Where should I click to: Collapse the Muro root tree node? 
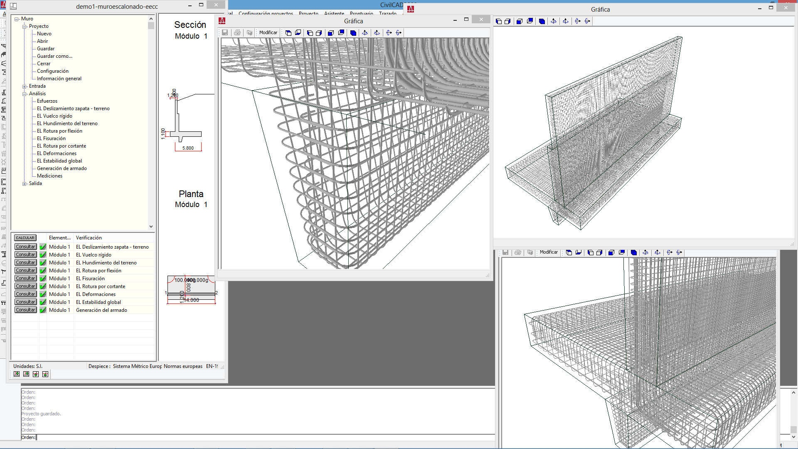coord(17,19)
